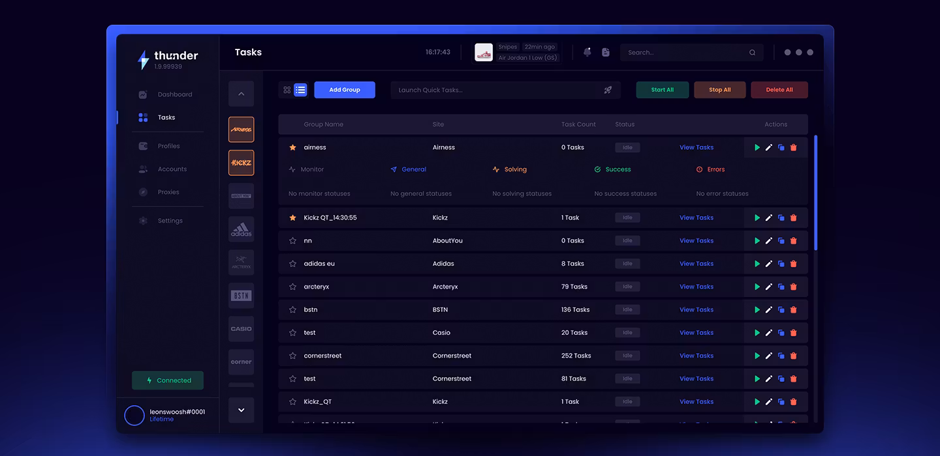The image size is (940, 456).
Task: Click the rocket launch icon in Quick Tasks
Action: click(x=608, y=90)
